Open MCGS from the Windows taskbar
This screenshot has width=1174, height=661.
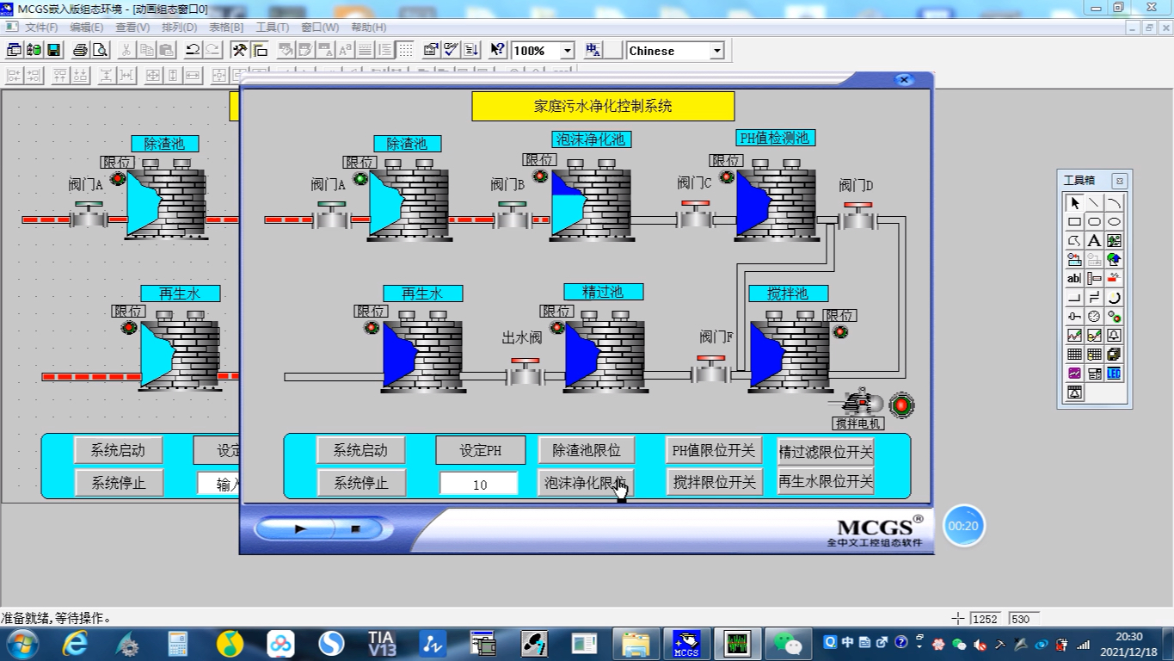[x=685, y=643]
